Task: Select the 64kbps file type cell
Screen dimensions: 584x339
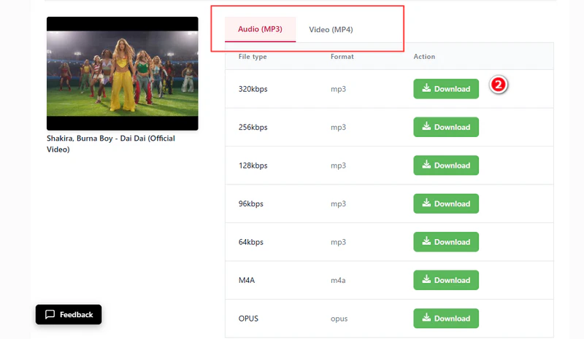Action: (250, 242)
